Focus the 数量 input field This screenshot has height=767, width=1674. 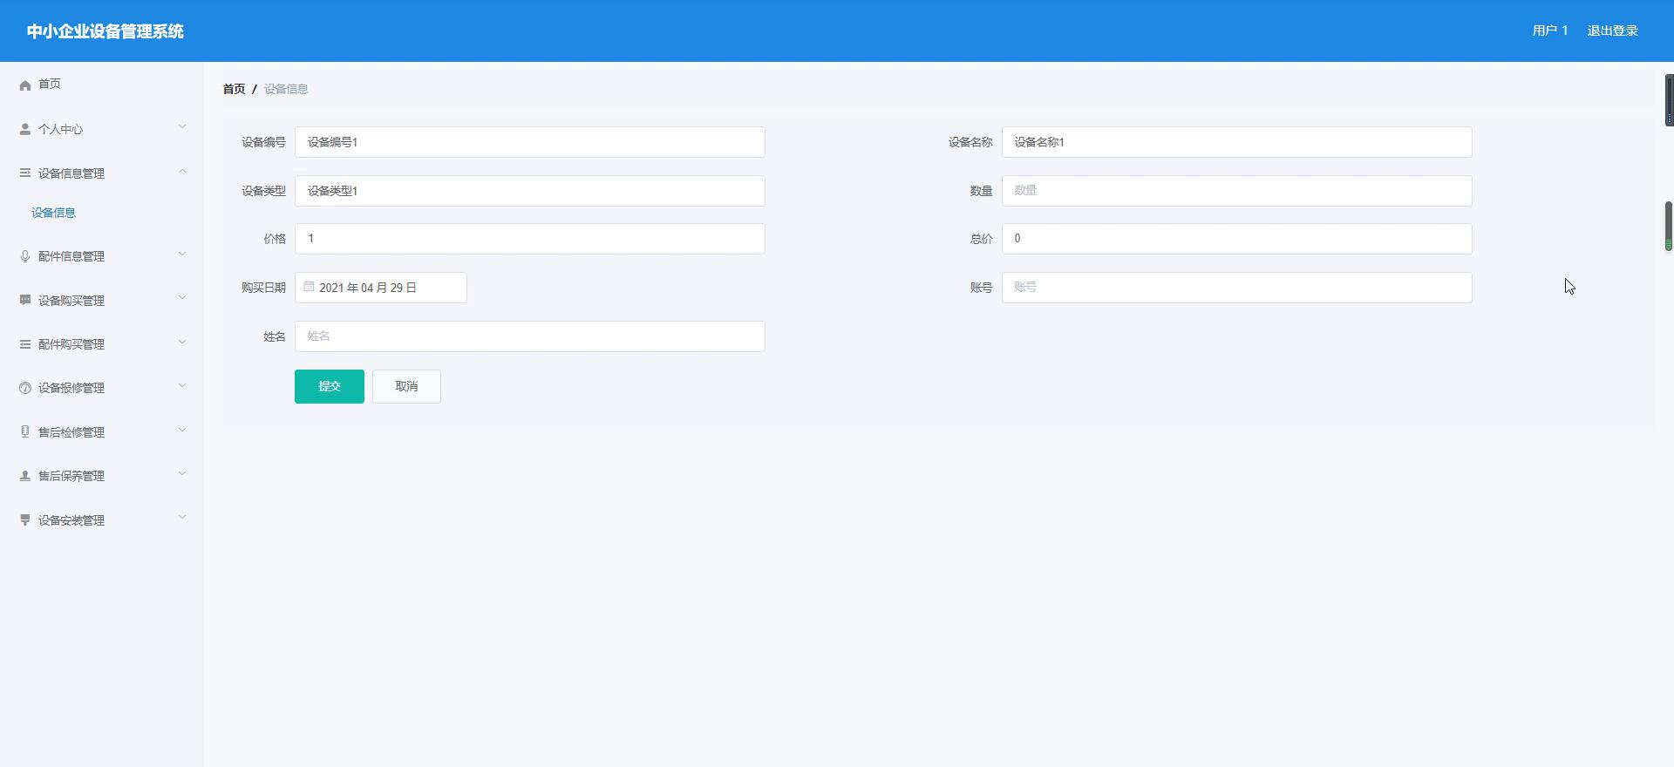coord(1236,191)
